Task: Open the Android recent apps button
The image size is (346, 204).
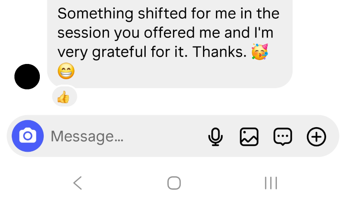Action: (271, 183)
